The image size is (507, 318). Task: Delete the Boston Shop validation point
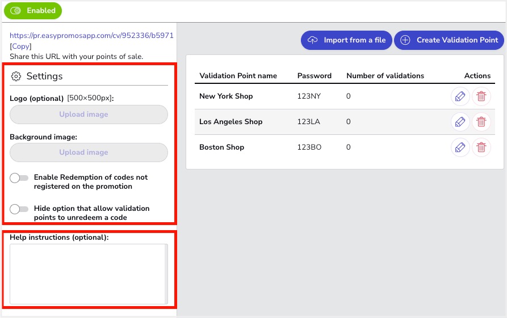pos(481,147)
